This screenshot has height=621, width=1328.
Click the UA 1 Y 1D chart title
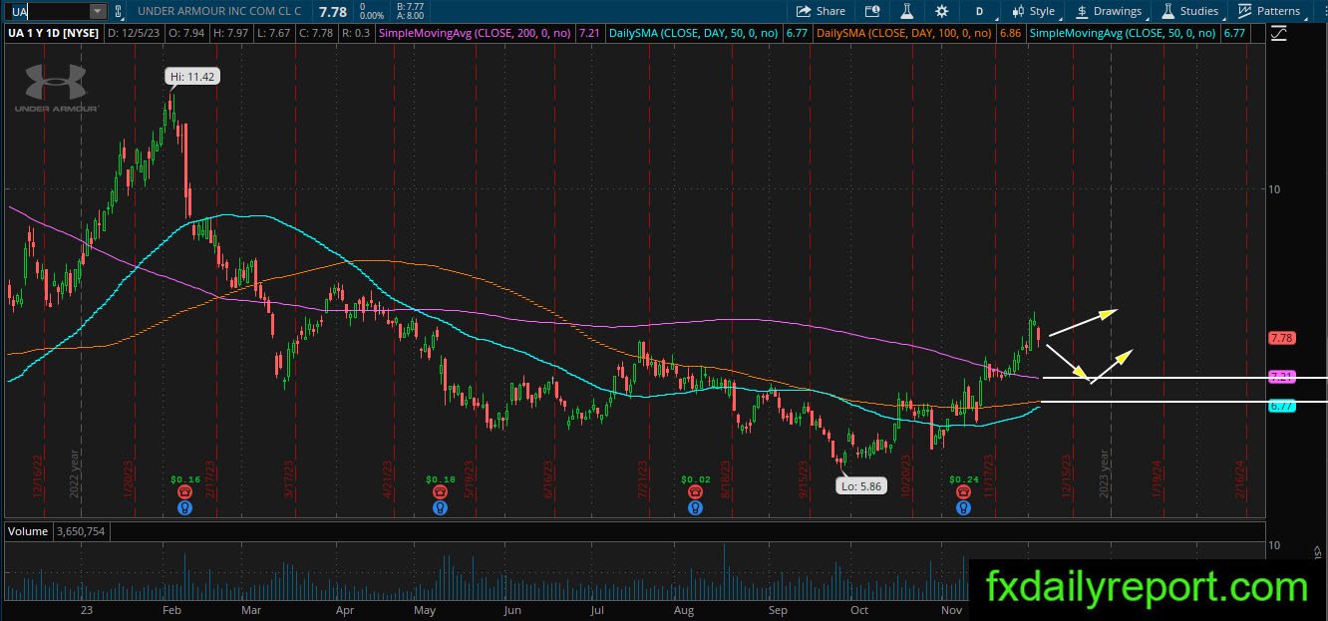point(53,33)
